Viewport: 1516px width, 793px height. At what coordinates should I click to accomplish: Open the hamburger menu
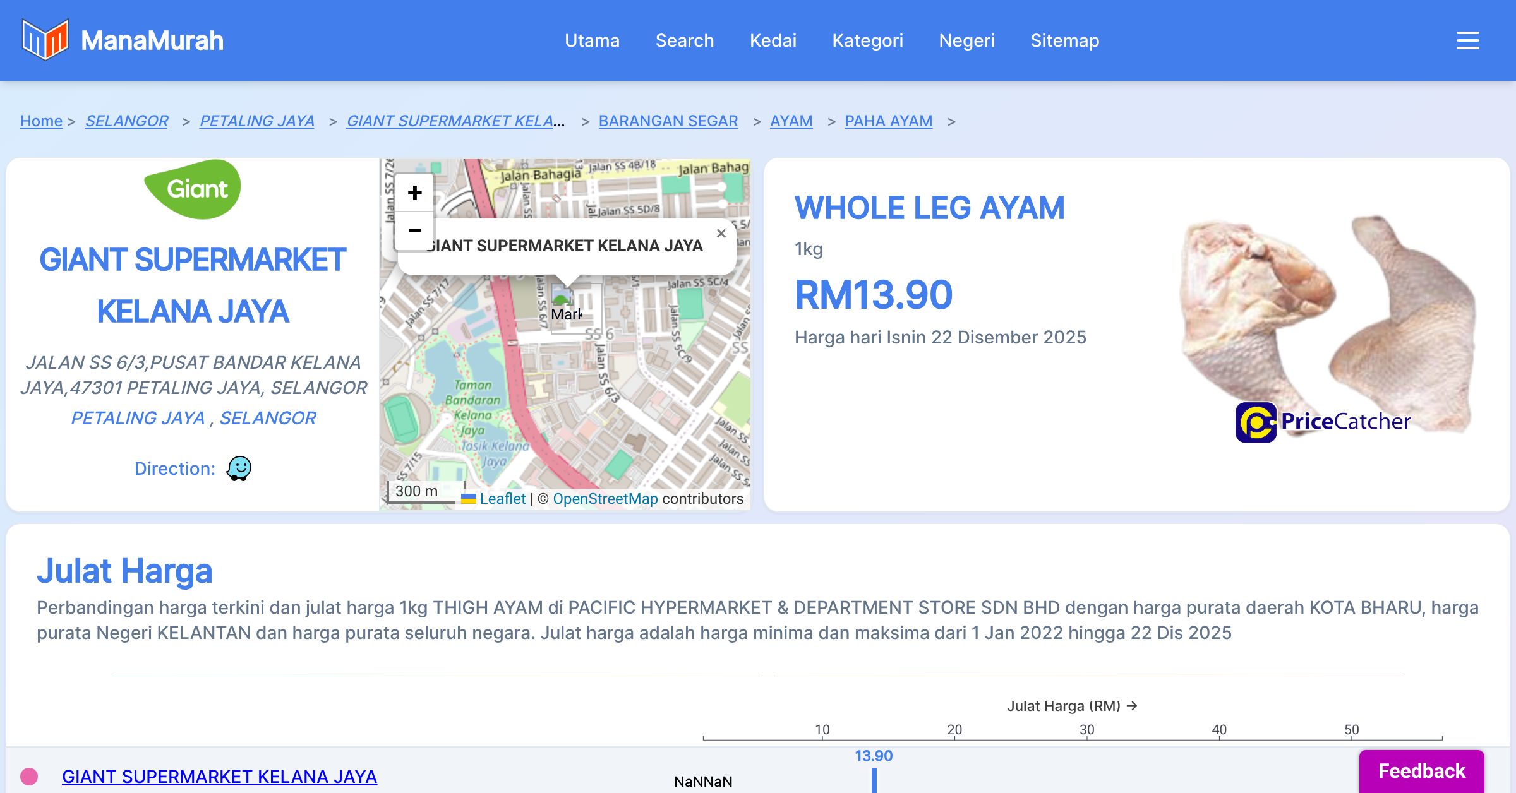click(1467, 40)
